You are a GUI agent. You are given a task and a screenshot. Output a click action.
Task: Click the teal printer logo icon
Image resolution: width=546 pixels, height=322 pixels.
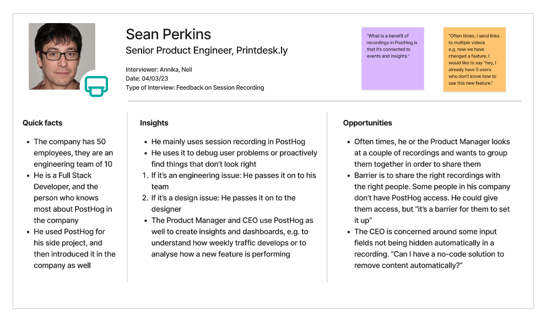click(96, 86)
